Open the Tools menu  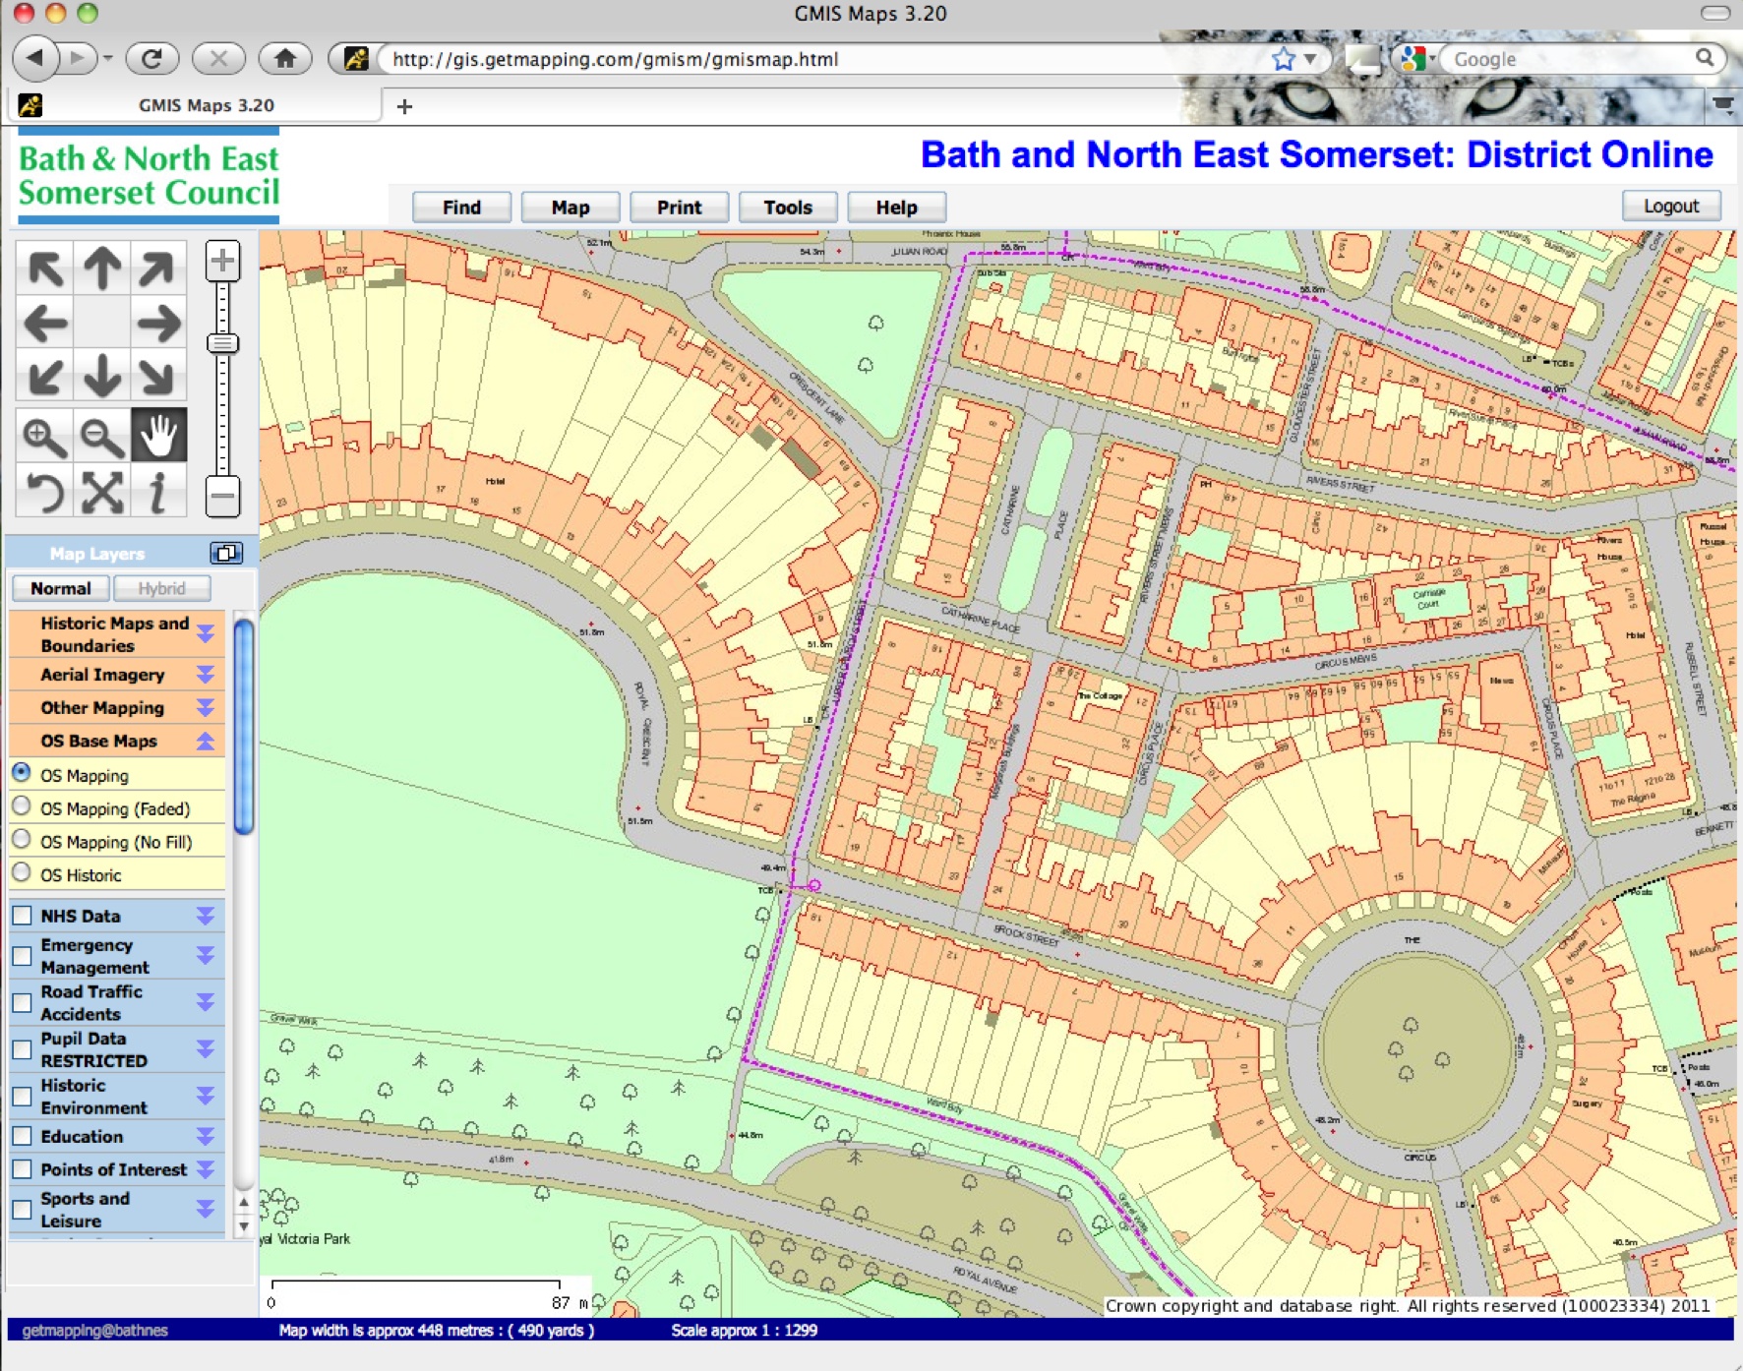coord(788,208)
